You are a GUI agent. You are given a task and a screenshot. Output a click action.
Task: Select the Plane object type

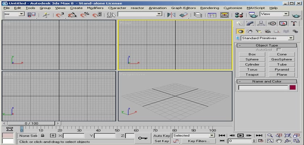(282, 75)
